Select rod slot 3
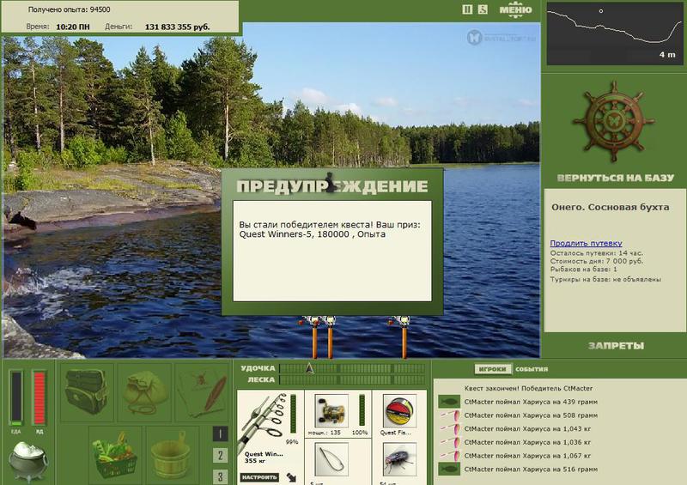Screen dimensions: 687x485 (220, 476)
